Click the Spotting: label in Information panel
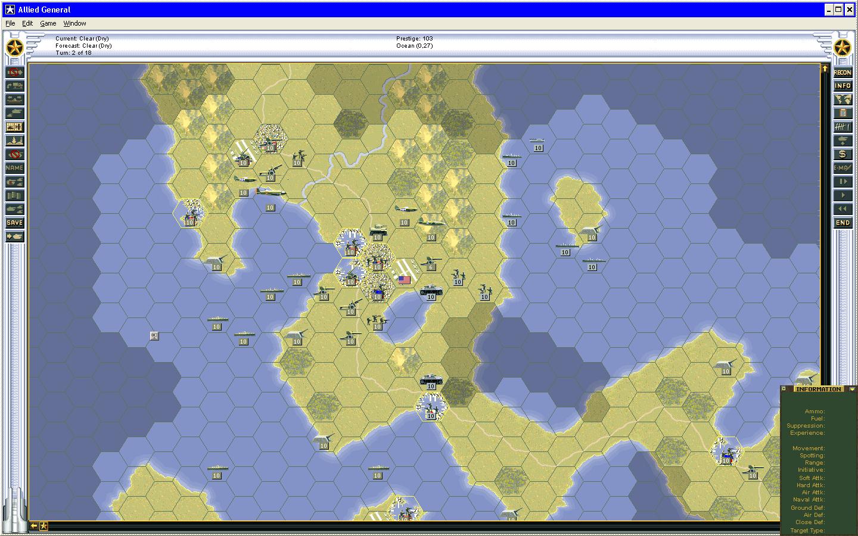Screen dimensions: 858x536 click(812, 456)
